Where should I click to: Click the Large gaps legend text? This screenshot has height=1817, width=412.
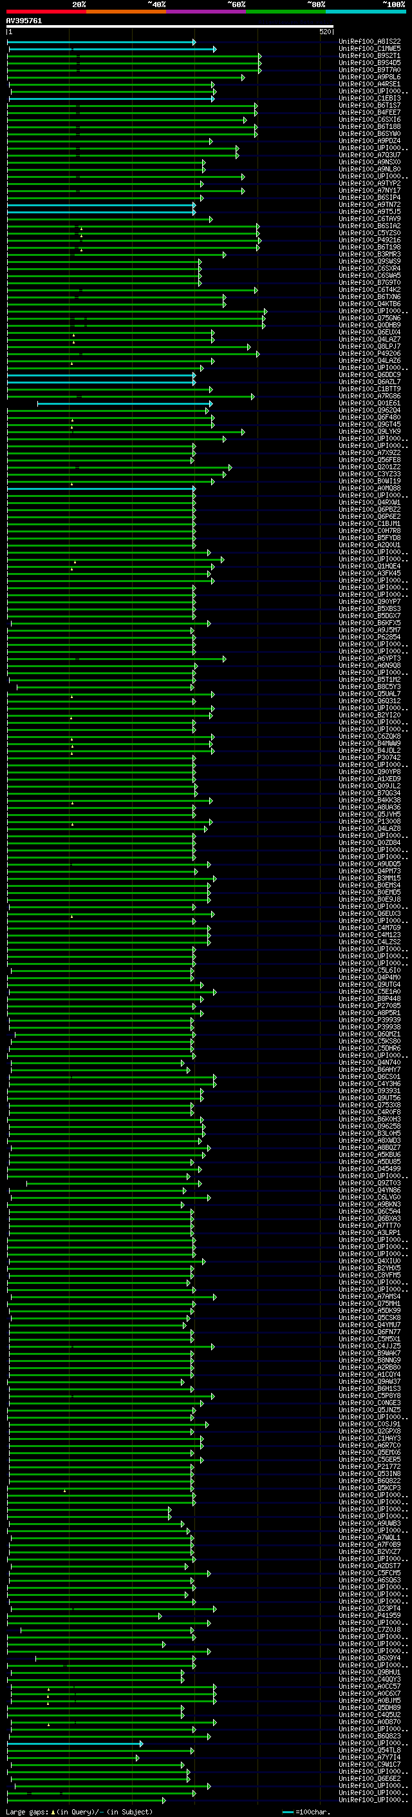(79, 1812)
